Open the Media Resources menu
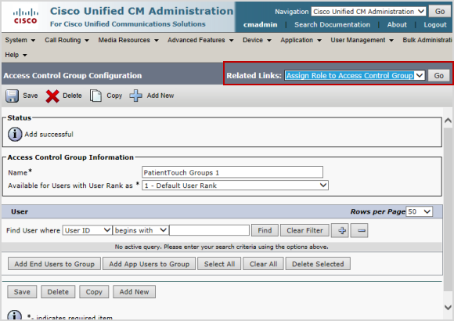The image size is (454, 321). 128,40
